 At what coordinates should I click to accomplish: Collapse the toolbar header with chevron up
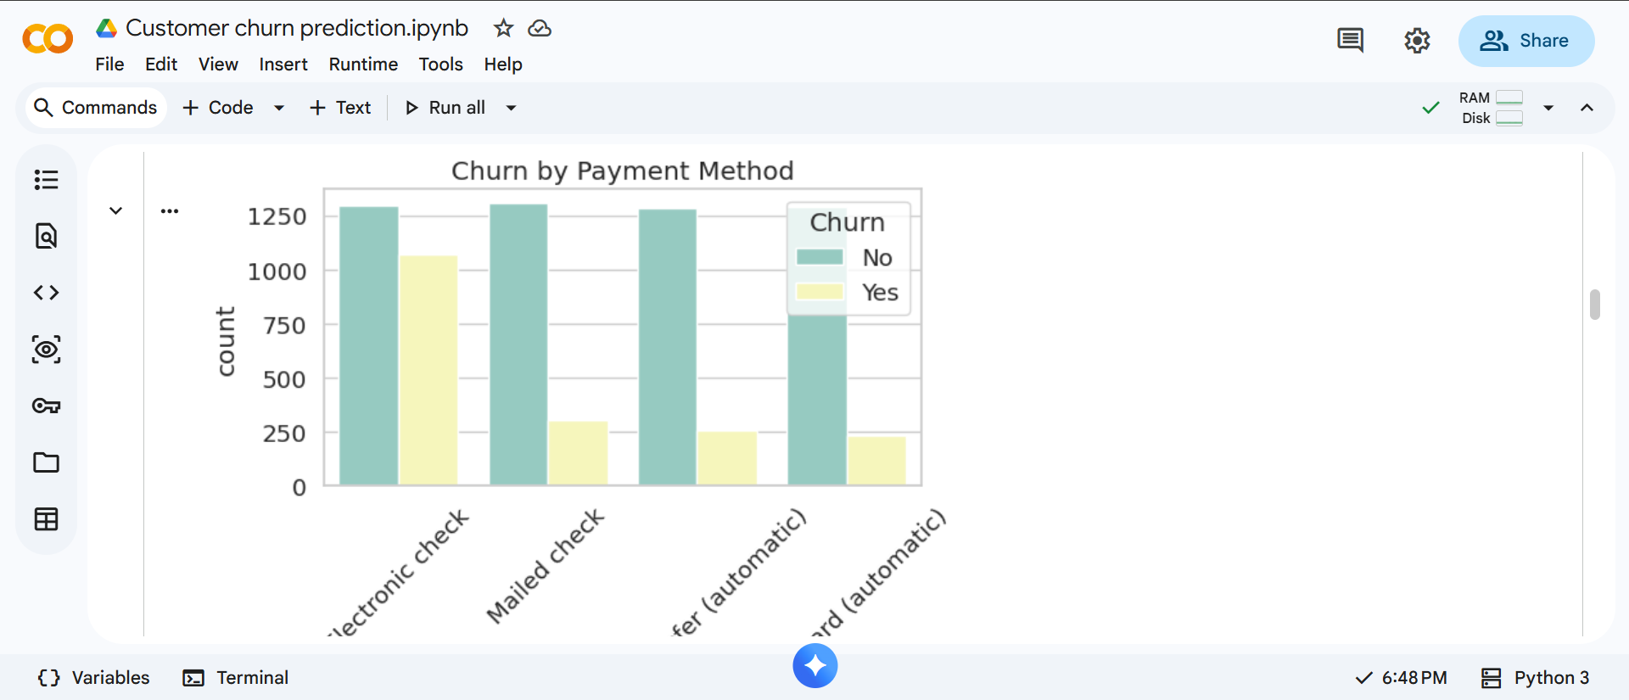click(1587, 108)
